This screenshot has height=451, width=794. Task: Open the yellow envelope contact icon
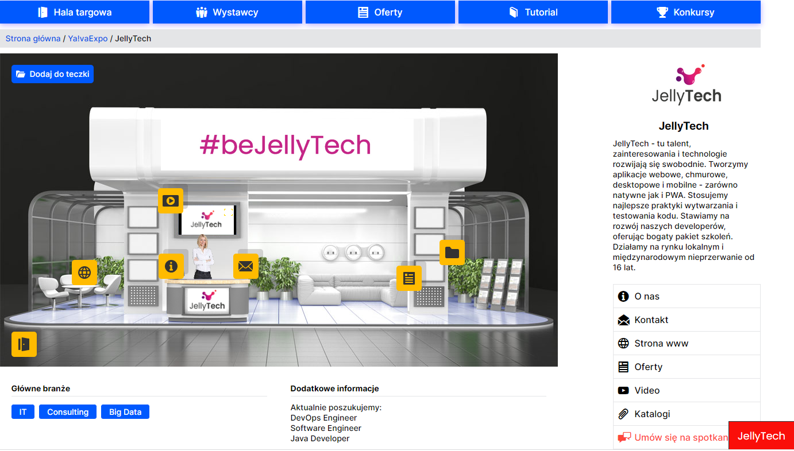tap(245, 266)
